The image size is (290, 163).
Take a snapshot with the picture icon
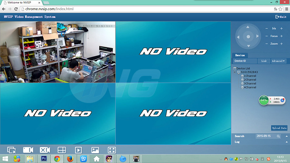tap(95, 150)
